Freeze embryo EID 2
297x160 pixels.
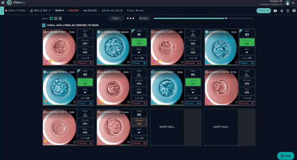pyautogui.click(x=139, y=63)
